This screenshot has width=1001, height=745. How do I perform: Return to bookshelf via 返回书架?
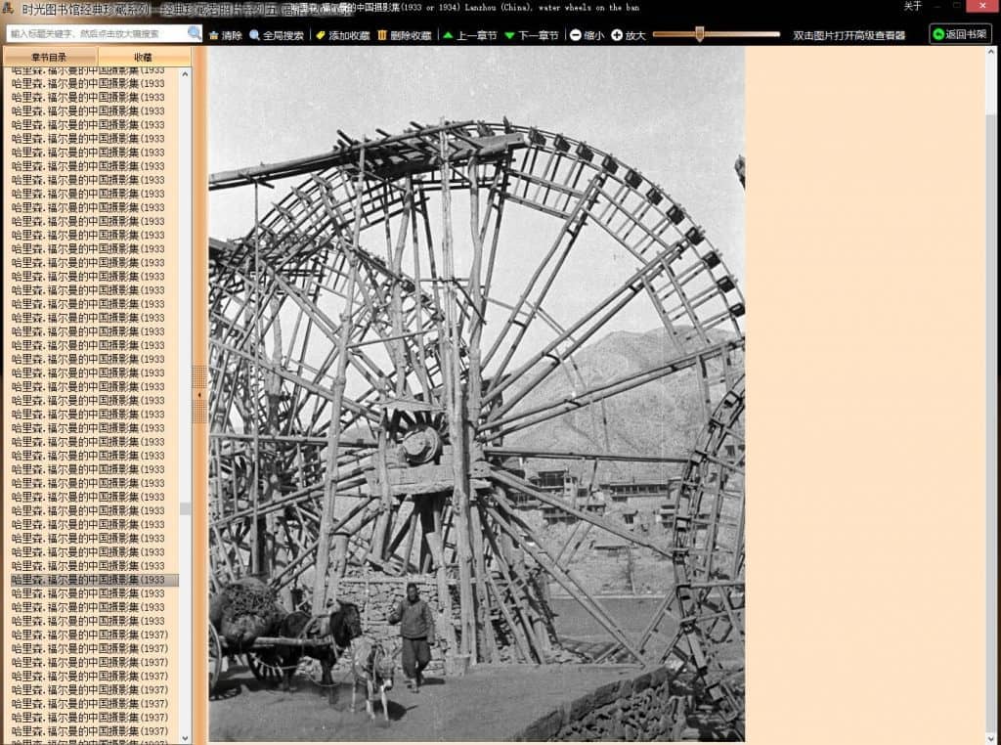coord(960,34)
